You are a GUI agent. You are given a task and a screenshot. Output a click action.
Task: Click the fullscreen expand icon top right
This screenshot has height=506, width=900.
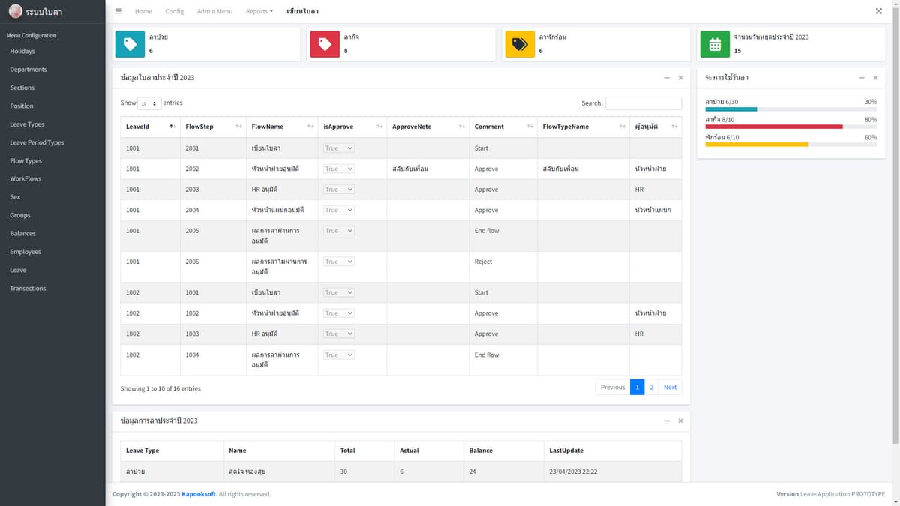pyautogui.click(x=879, y=11)
